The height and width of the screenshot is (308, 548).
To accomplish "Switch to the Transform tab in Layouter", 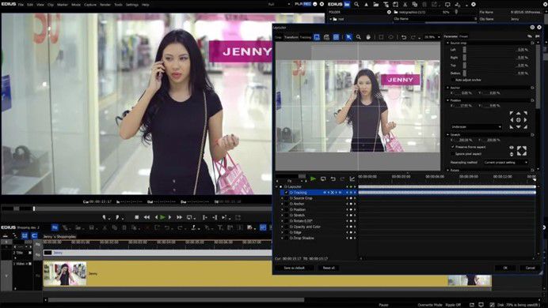I will [x=291, y=37].
